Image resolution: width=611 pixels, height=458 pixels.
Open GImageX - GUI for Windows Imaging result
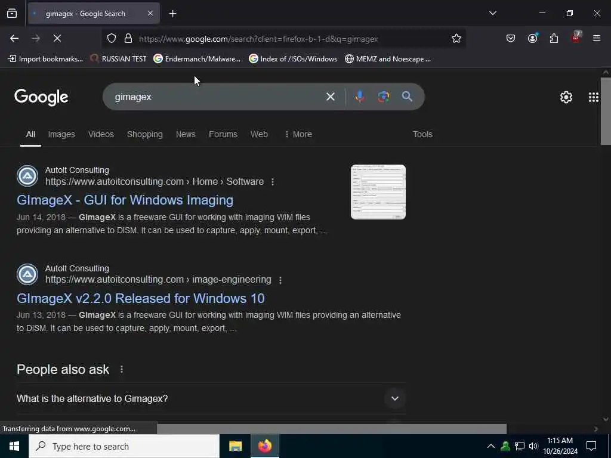(125, 200)
